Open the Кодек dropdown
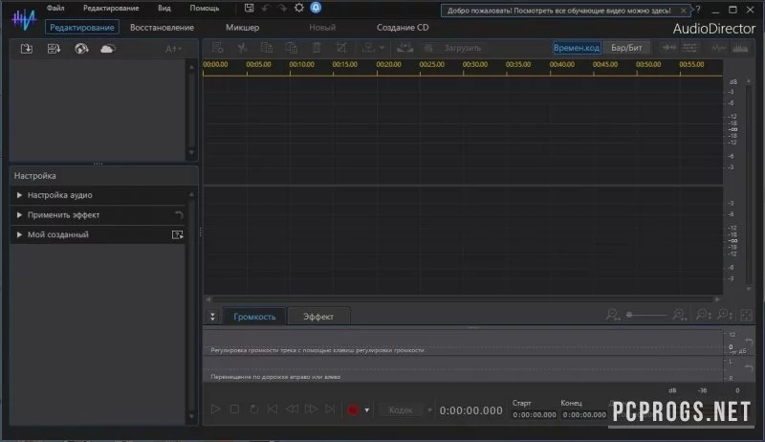 pos(407,410)
